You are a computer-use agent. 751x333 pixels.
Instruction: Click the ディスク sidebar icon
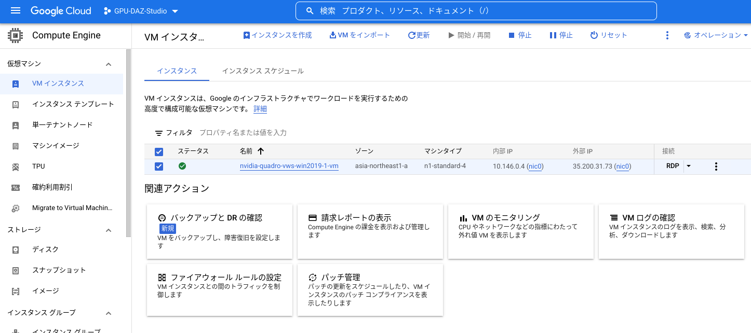coord(16,249)
